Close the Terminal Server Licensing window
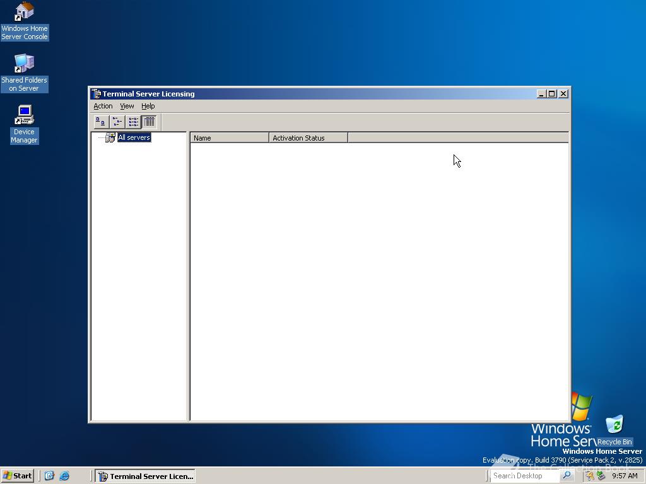 (x=563, y=94)
